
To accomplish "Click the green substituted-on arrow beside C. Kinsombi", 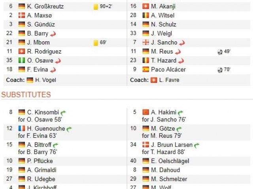I will point(63,113).
